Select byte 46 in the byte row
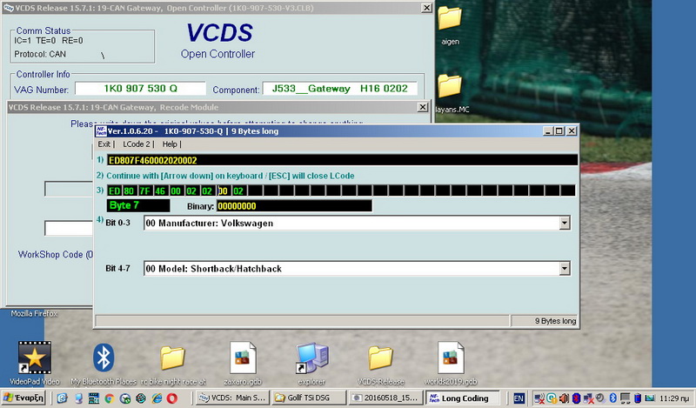The width and height of the screenshot is (696, 408). (160, 191)
